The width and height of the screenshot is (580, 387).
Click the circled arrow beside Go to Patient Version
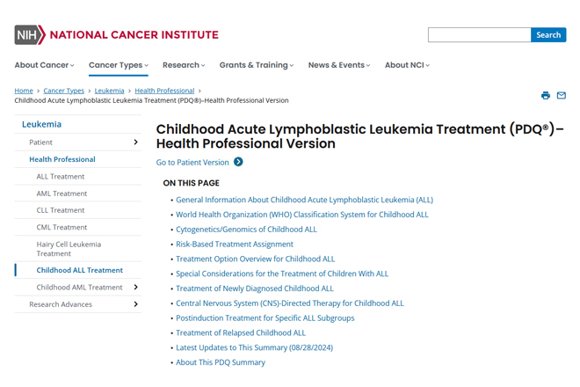(x=238, y=162)
